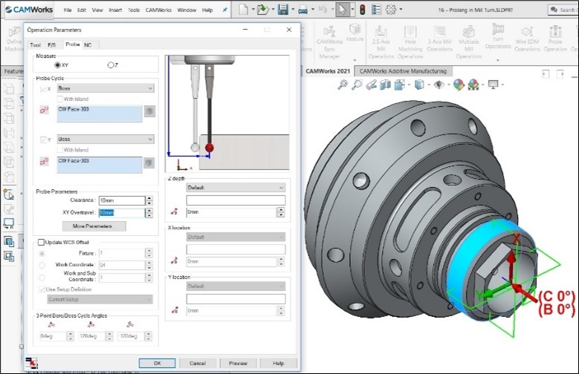This screenshot has width=579, height=374.
Task: Click the View Settings monitor icon
Action: pyautogui.click(x=493, y=85)
